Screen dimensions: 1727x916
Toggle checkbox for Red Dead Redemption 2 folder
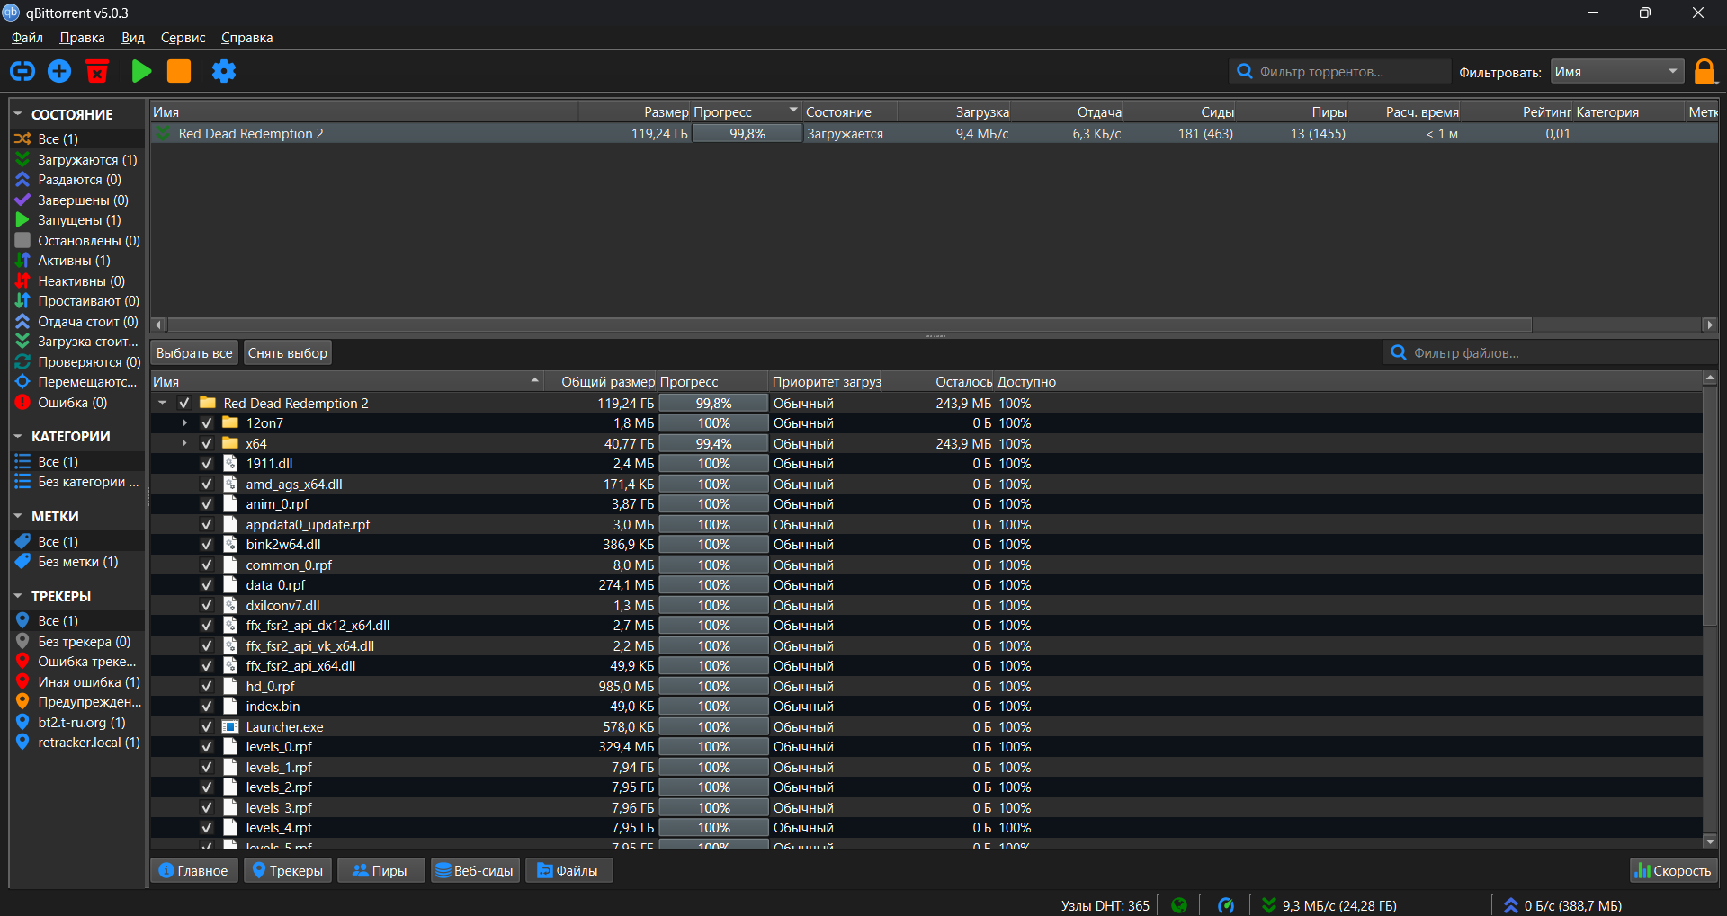(184, 404)
